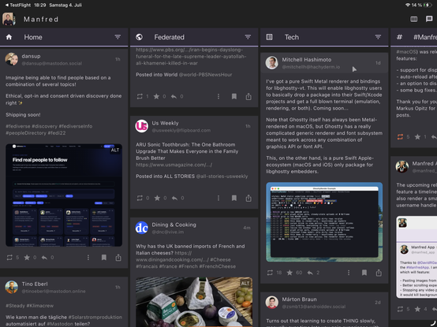Share the Mitchell Hashimoto post
Image resolution: width=437 pixels, height=327 pixels.
coord(379,273)
